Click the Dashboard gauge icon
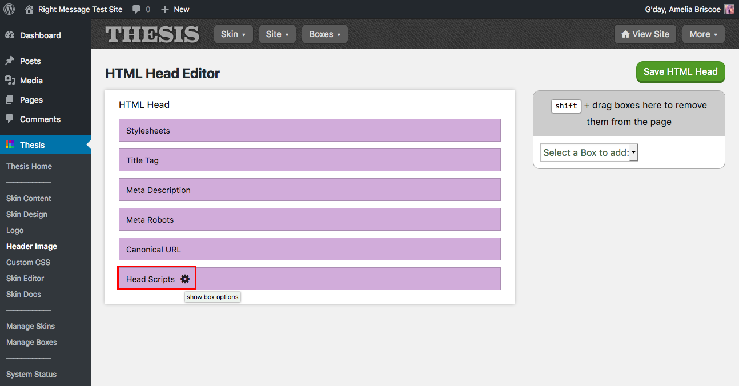The width and height of the screenshot is (739, 386). click(x=10, y=35)
